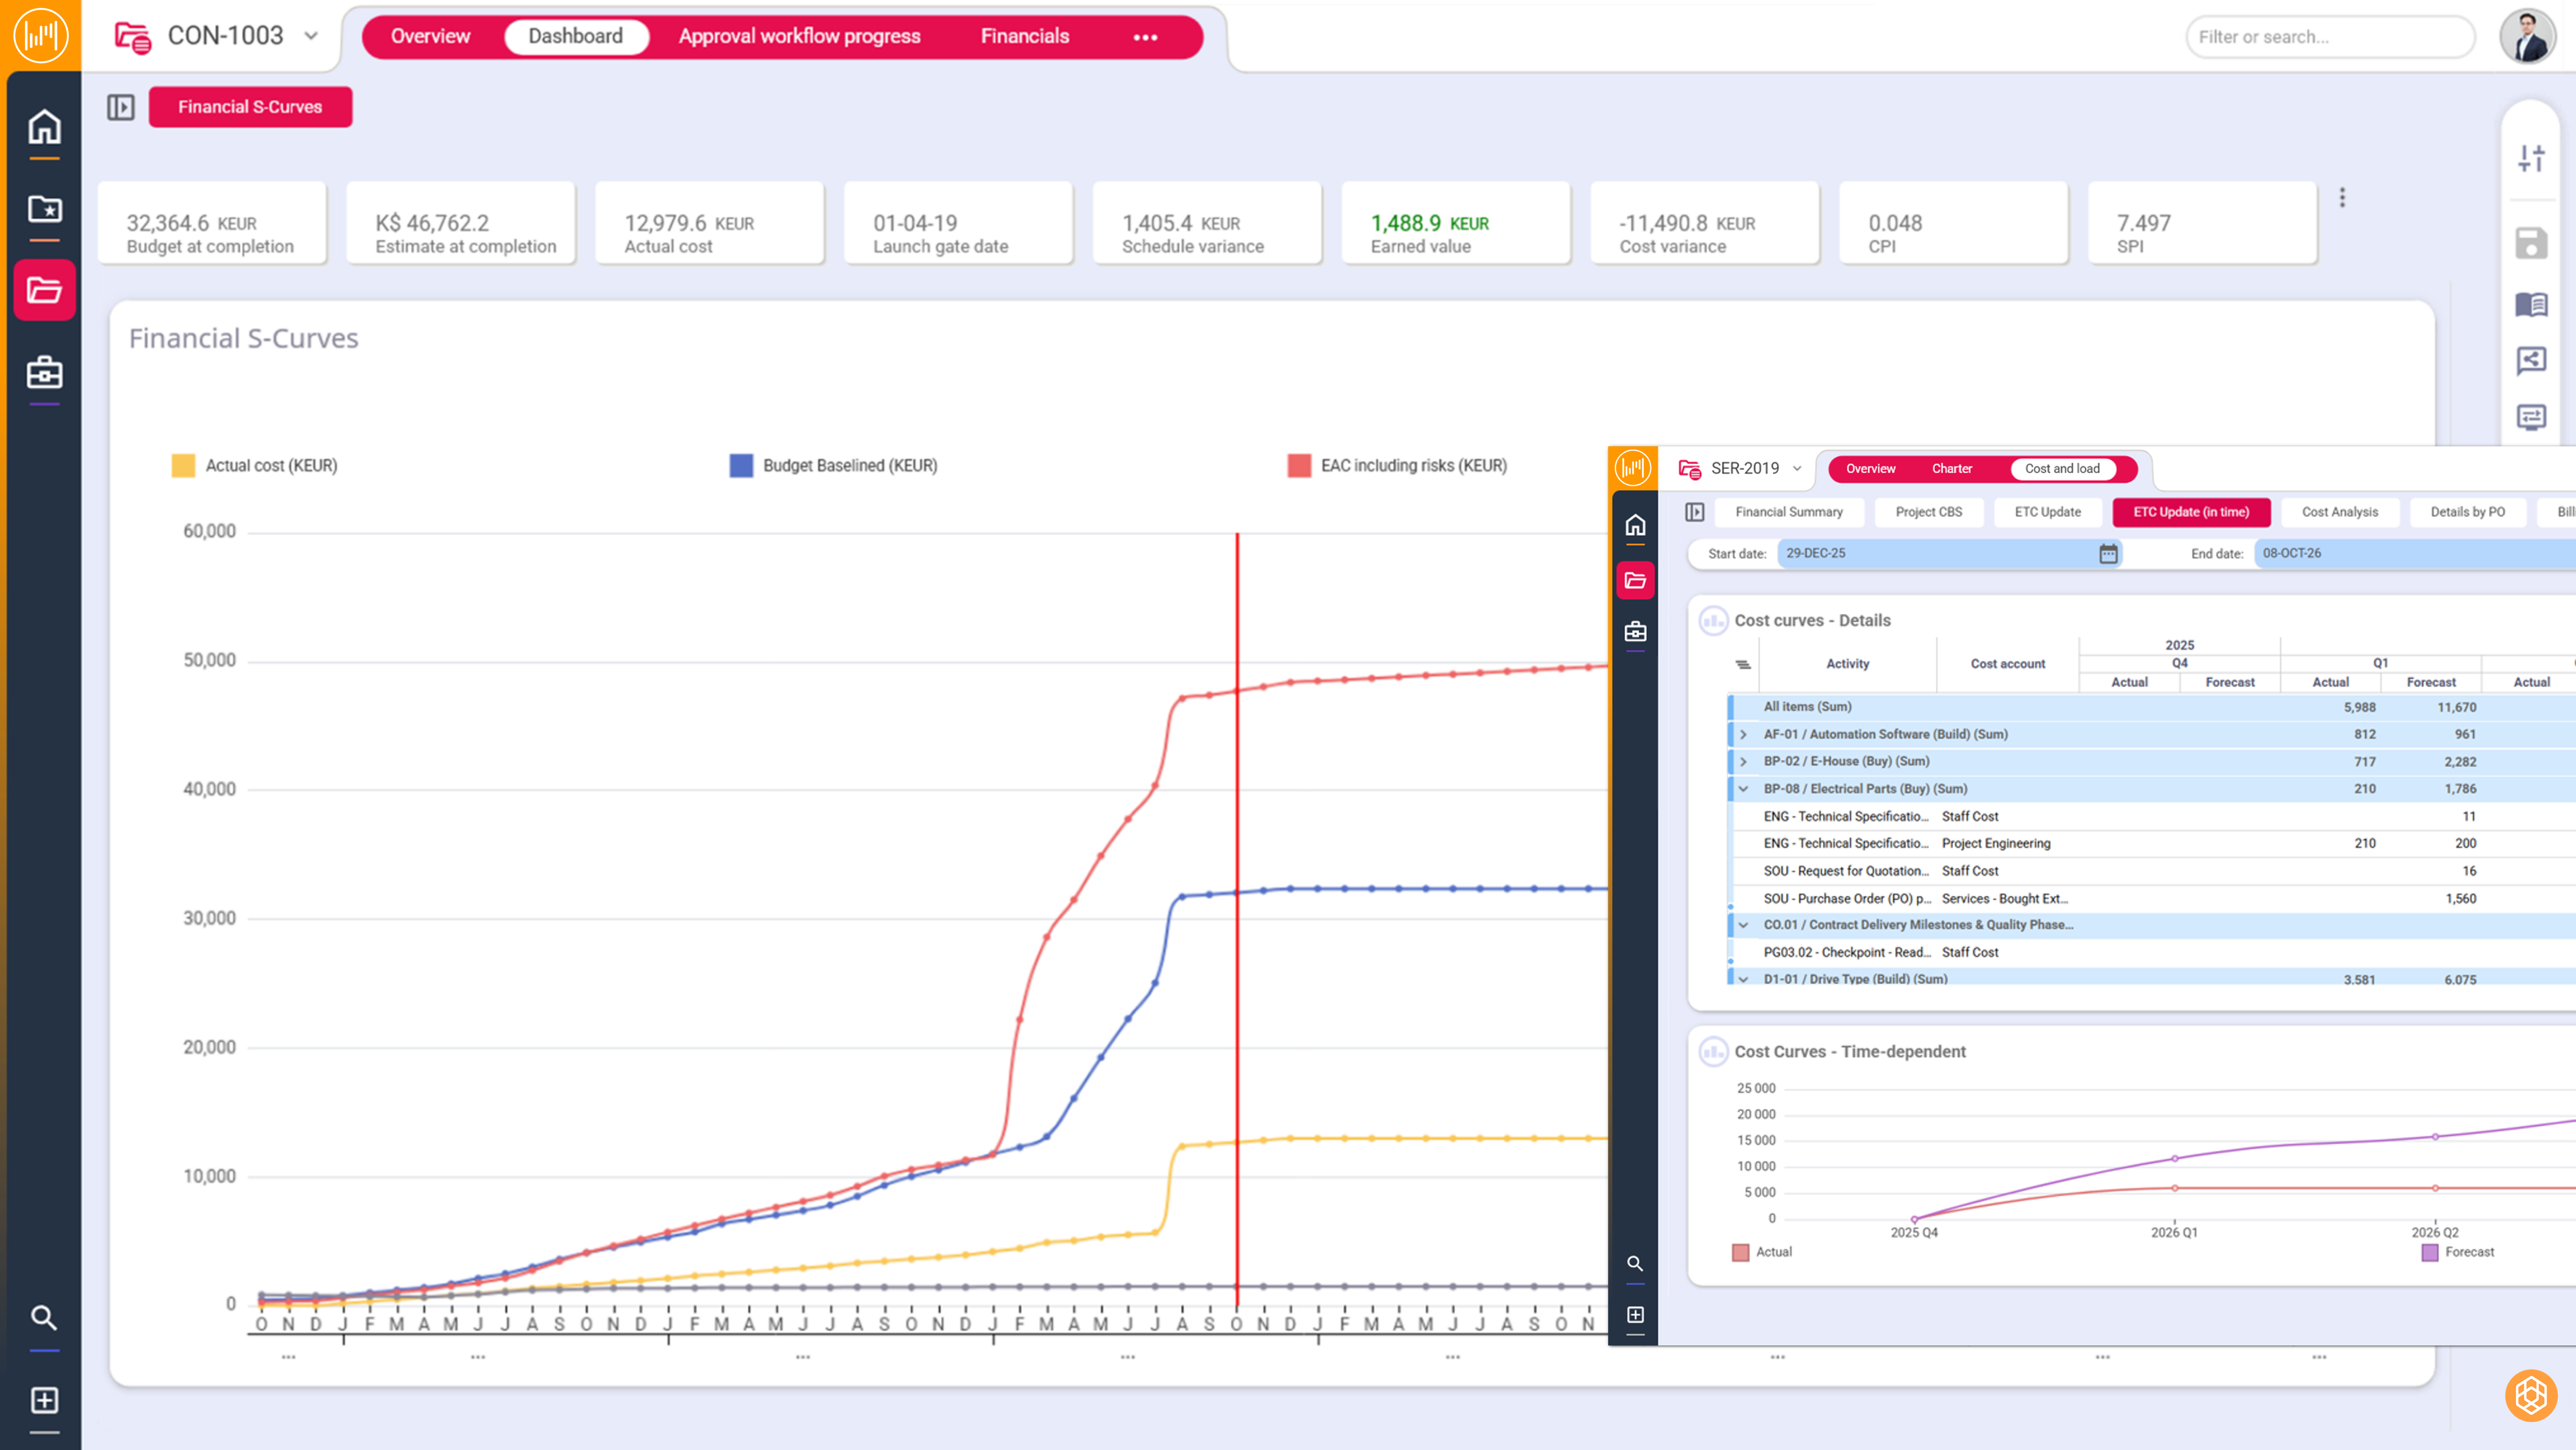Image resolution: width=2576 pixels, height=1450 pixels.
Task: Click briefcase icon in SER-2019 window sidebar
Action: 1635,631
